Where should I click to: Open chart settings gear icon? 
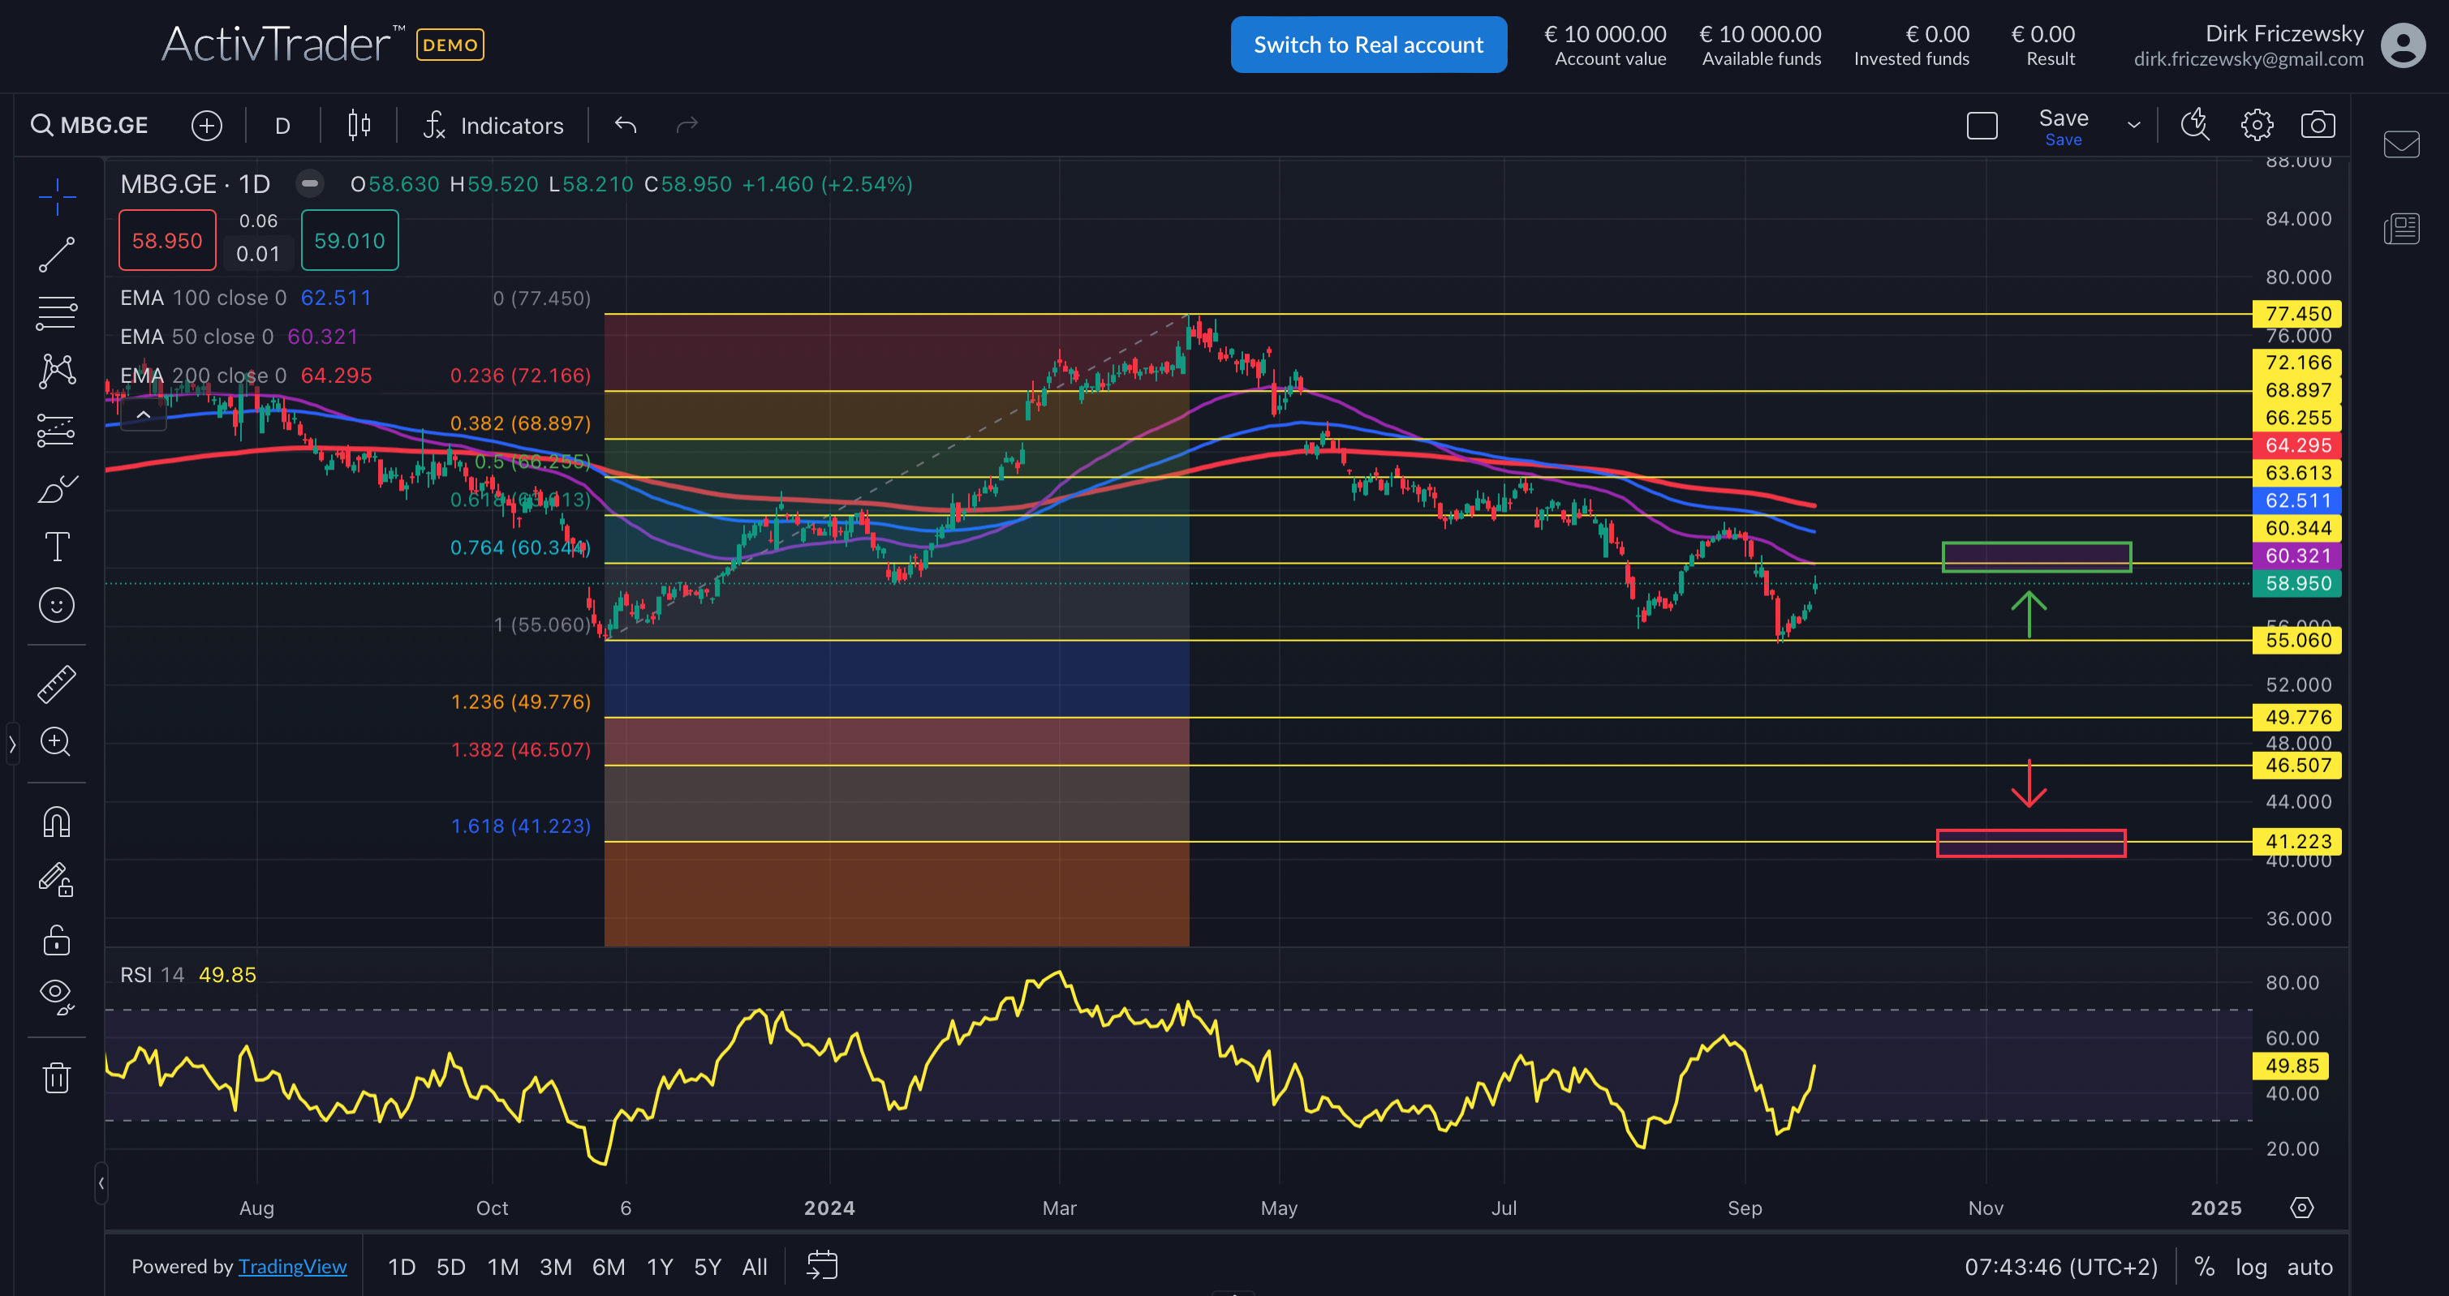tap(2256, 126)
